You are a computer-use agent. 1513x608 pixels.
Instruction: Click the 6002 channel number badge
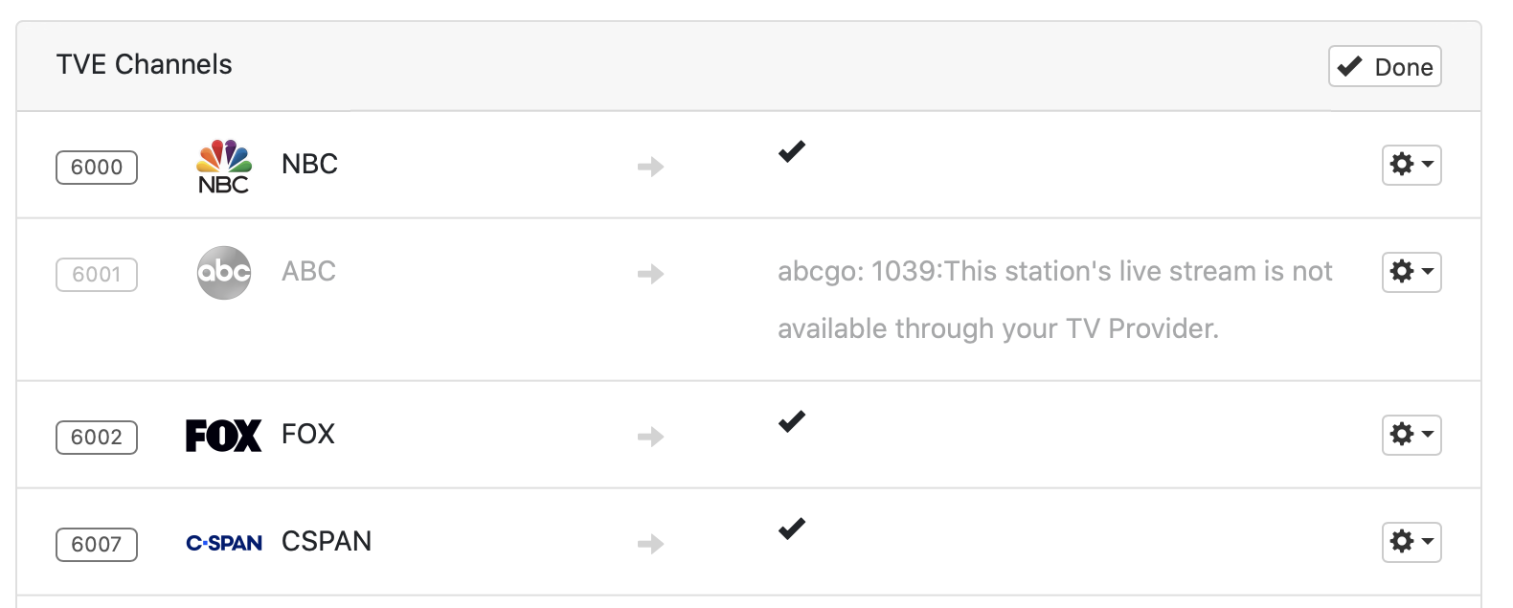tap(97, 438)
